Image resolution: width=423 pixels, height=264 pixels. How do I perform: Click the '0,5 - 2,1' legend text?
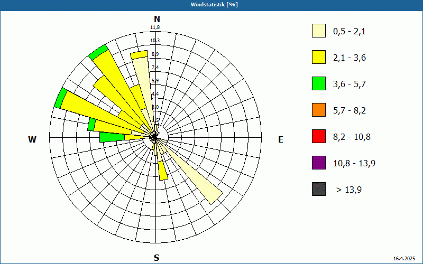click(350, 32)
